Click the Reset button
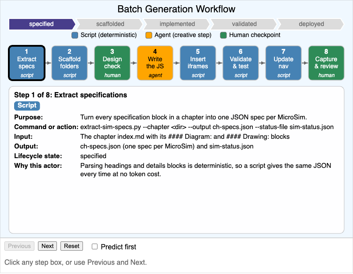This screenshot has width=353, height=274. [71, 246]
